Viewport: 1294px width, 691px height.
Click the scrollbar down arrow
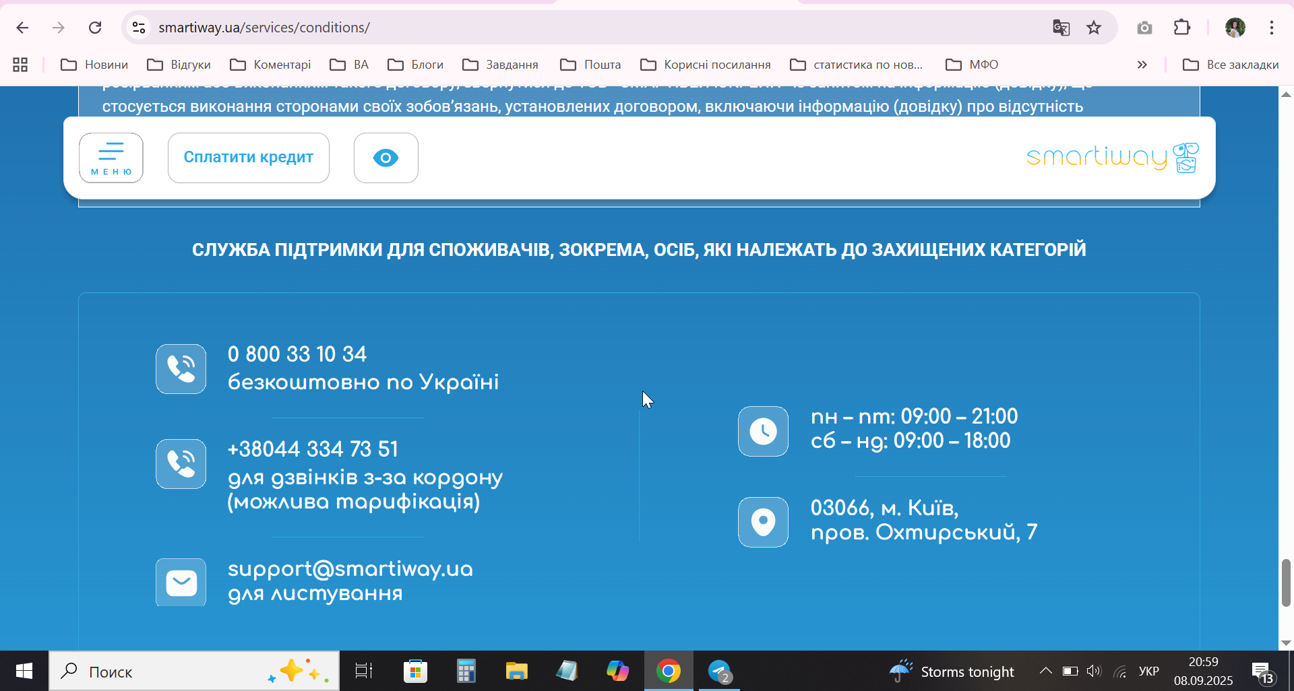click(x=1286, y=643)
